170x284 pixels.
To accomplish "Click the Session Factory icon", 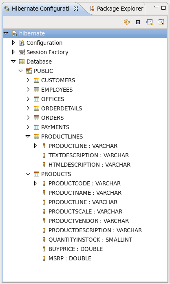I will pyautogui.click(x=22, y=52).
